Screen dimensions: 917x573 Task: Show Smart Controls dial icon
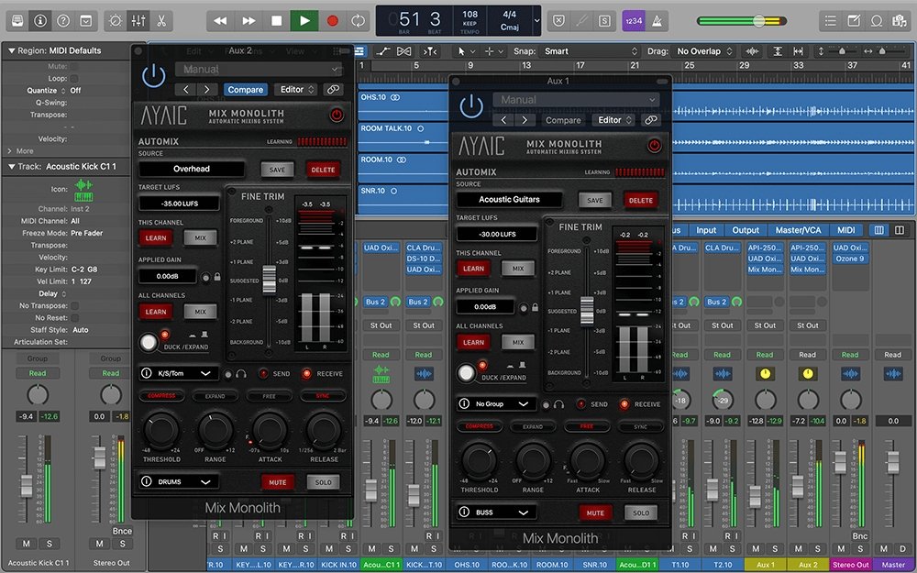tap(116, 21)
